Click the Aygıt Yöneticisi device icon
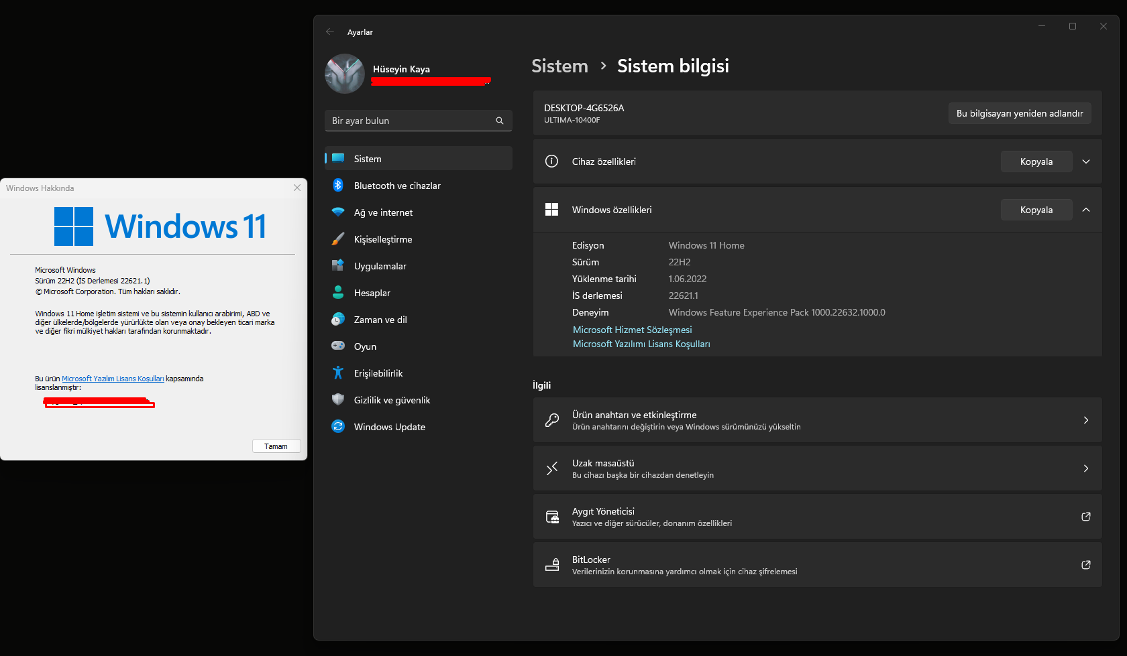Screen dimensions: 1127x656 [551, 517]
